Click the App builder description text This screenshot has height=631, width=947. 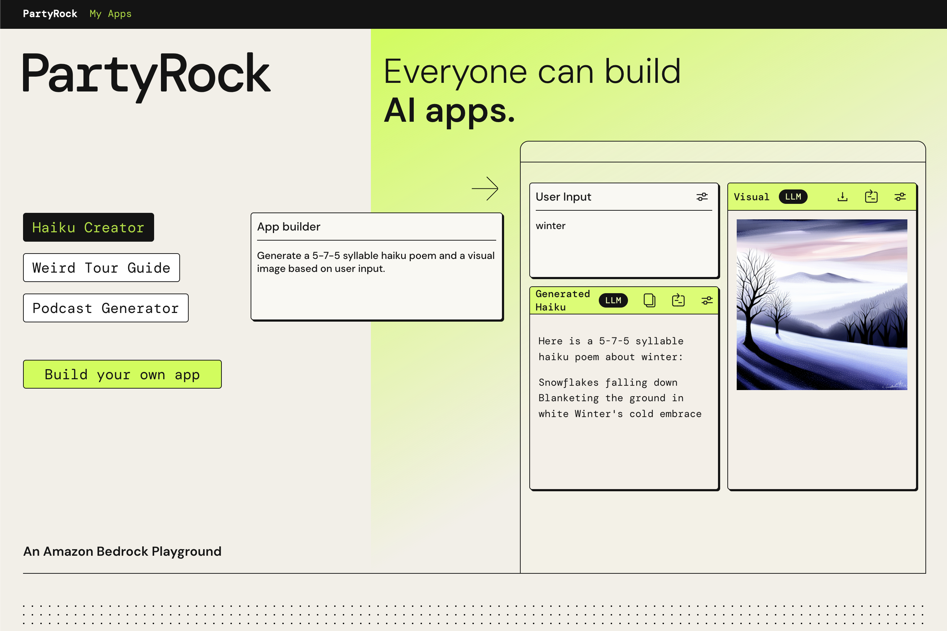point(375,262)
